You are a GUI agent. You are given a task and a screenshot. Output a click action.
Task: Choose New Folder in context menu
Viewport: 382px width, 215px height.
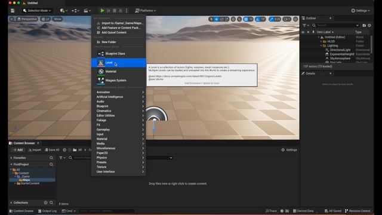click(119, 42)
